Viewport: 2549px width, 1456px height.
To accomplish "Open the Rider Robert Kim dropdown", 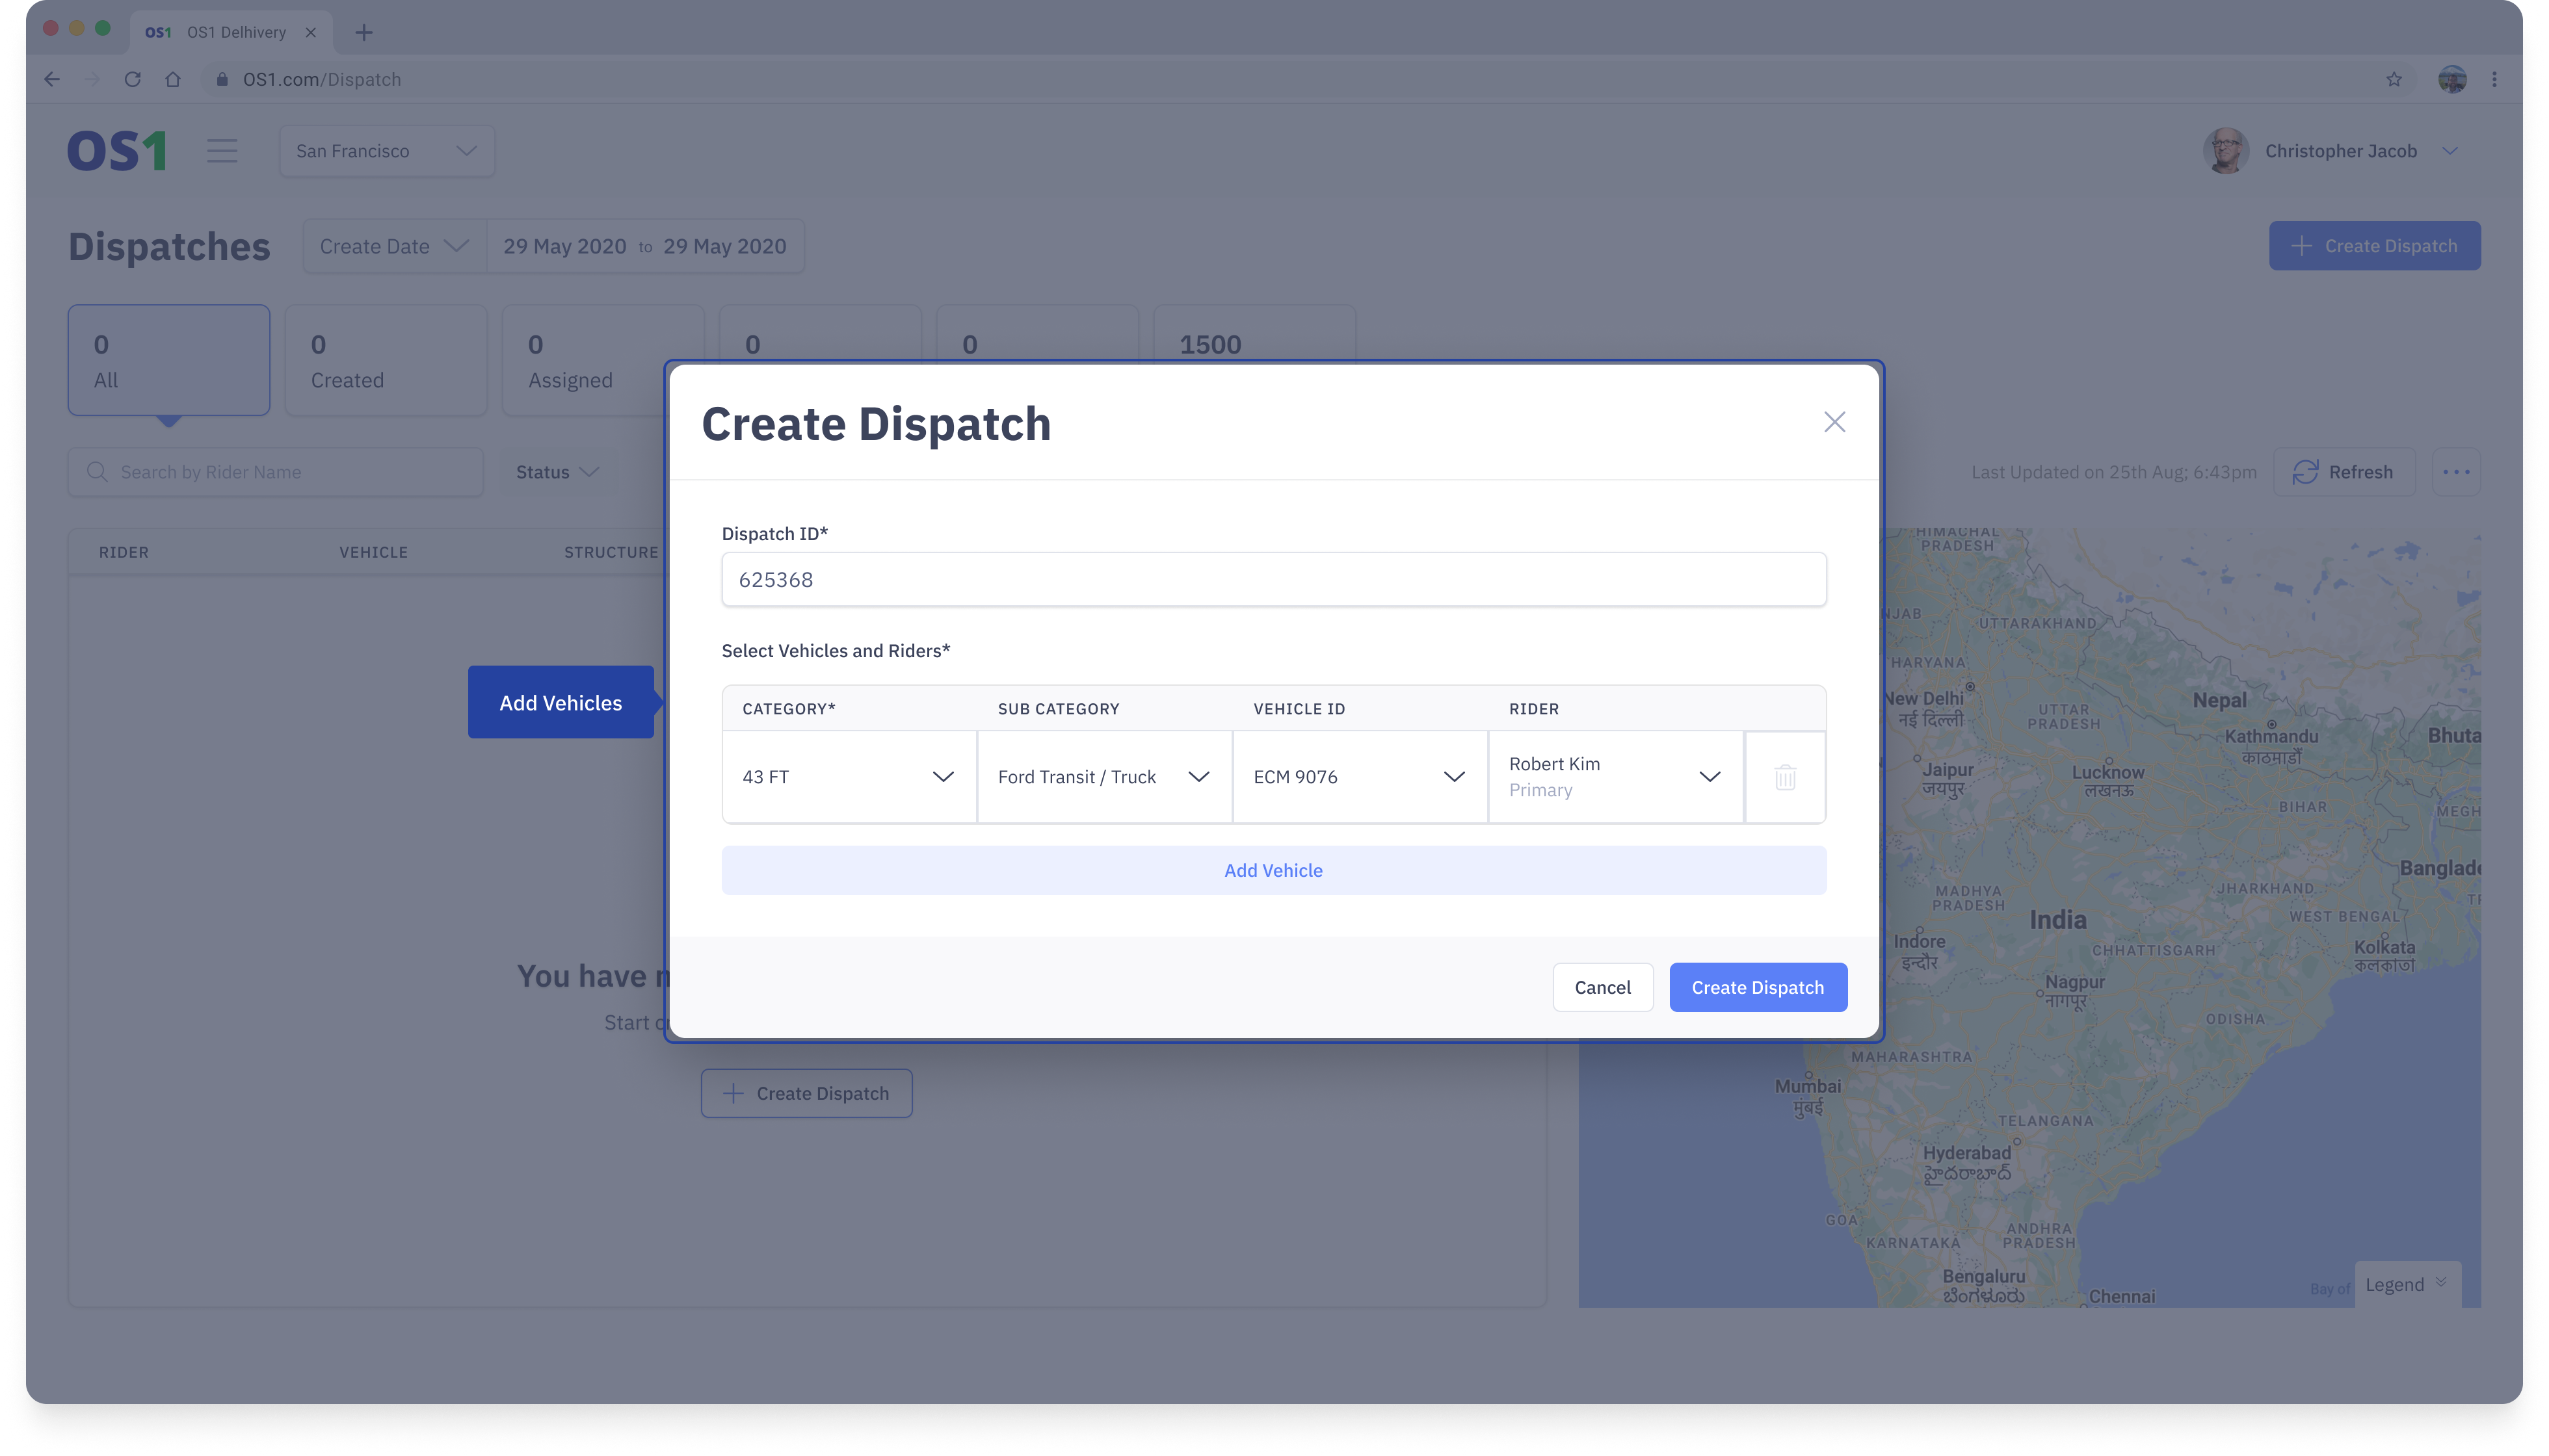I will (1615, 777).
